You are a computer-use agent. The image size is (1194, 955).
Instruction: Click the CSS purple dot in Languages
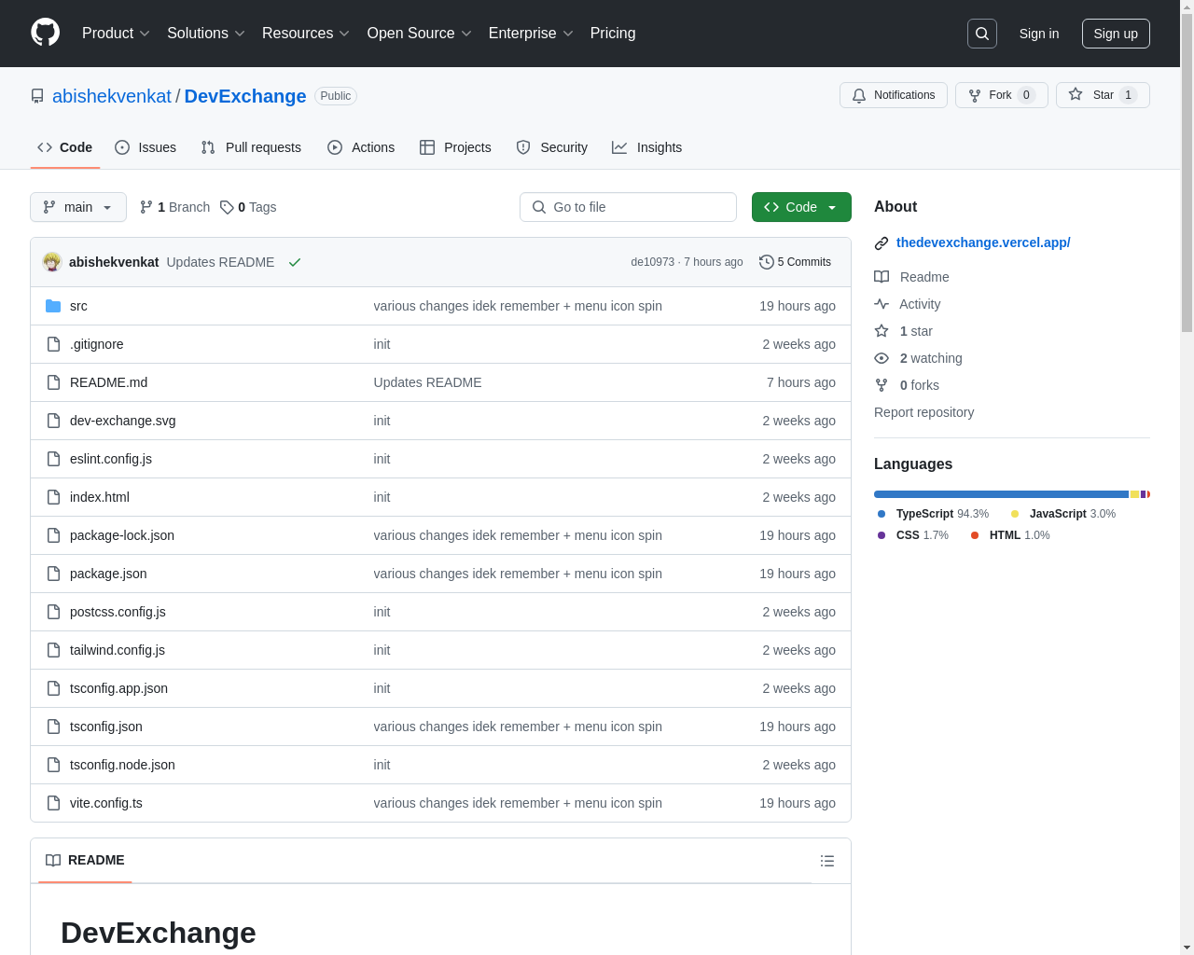click(882, 535)
